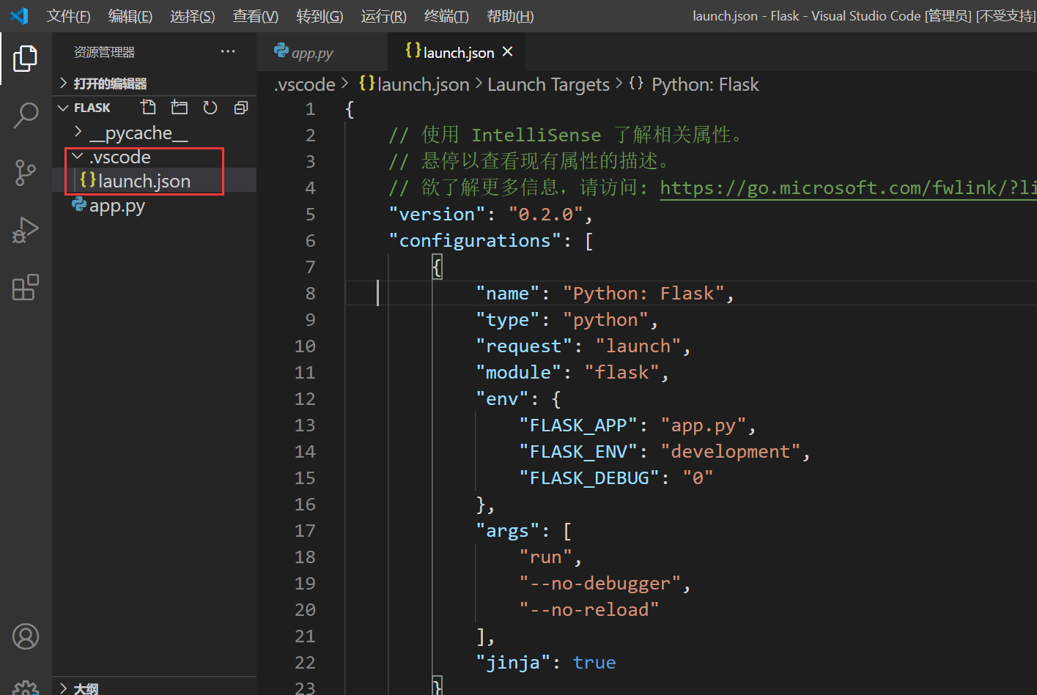
Task: Click the "request" key text
Action: pos(524,346)
